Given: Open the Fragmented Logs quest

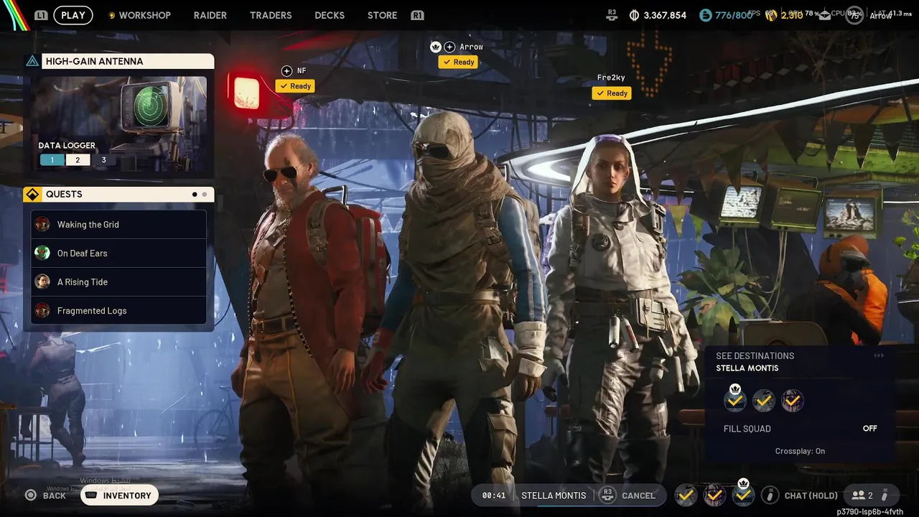Looking at the screenshot, I should 119,310.
